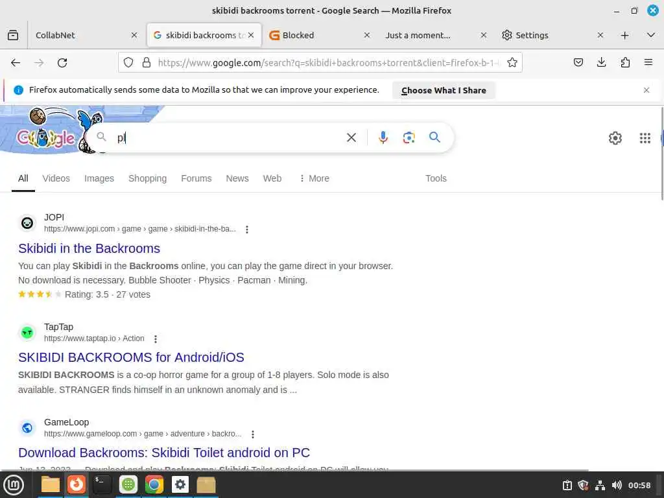The width and height of the screenshot is (664, 498).
Task: Open a new tab with plus button
Action: [624, 35]
